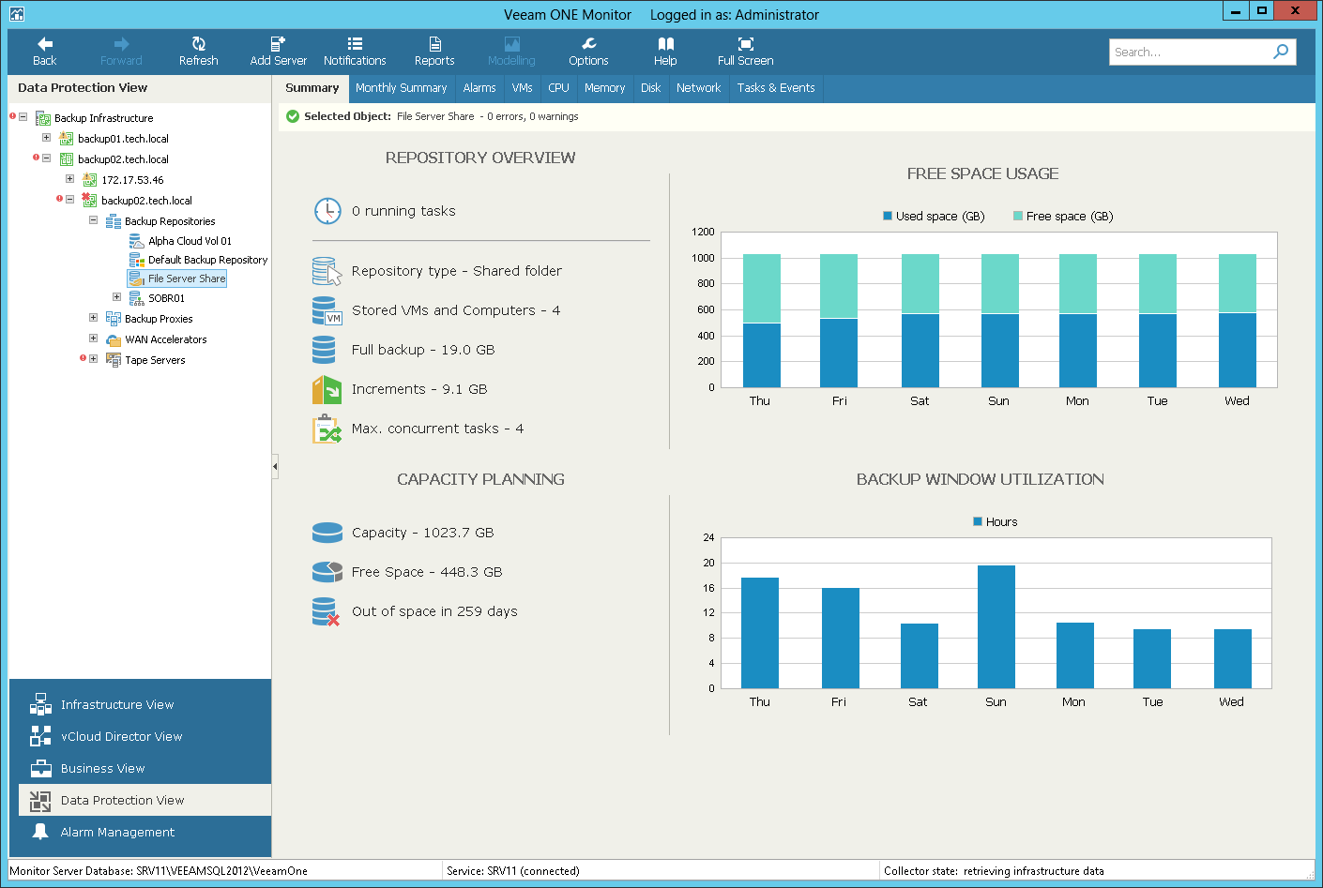Expand the WAN Accelerators node
The height and width of the screenshot is (888, 1323).
point(93,339)
